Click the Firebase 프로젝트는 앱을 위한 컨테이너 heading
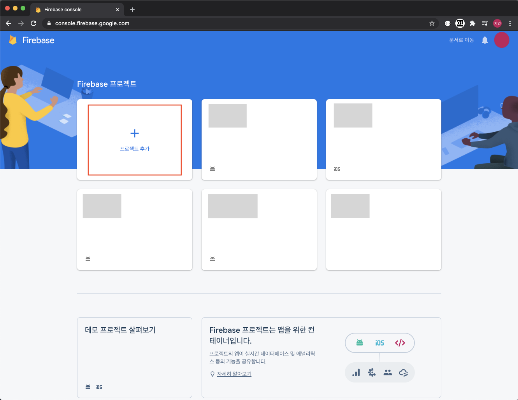The height and width of the screenshot is (400, 518). (262, 335)
